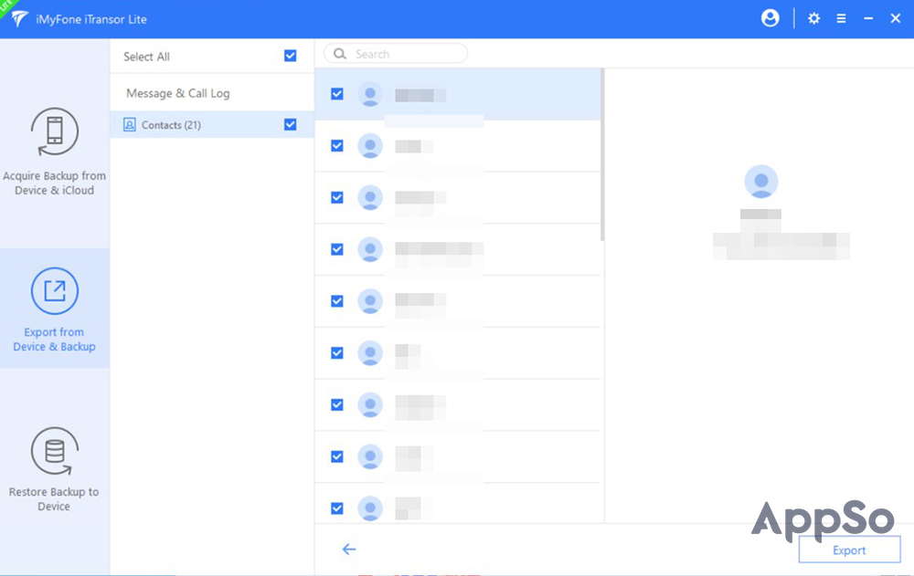Click the seventh contact's avatar icon
The image size is (914, 576).
[x=370, y=405]
